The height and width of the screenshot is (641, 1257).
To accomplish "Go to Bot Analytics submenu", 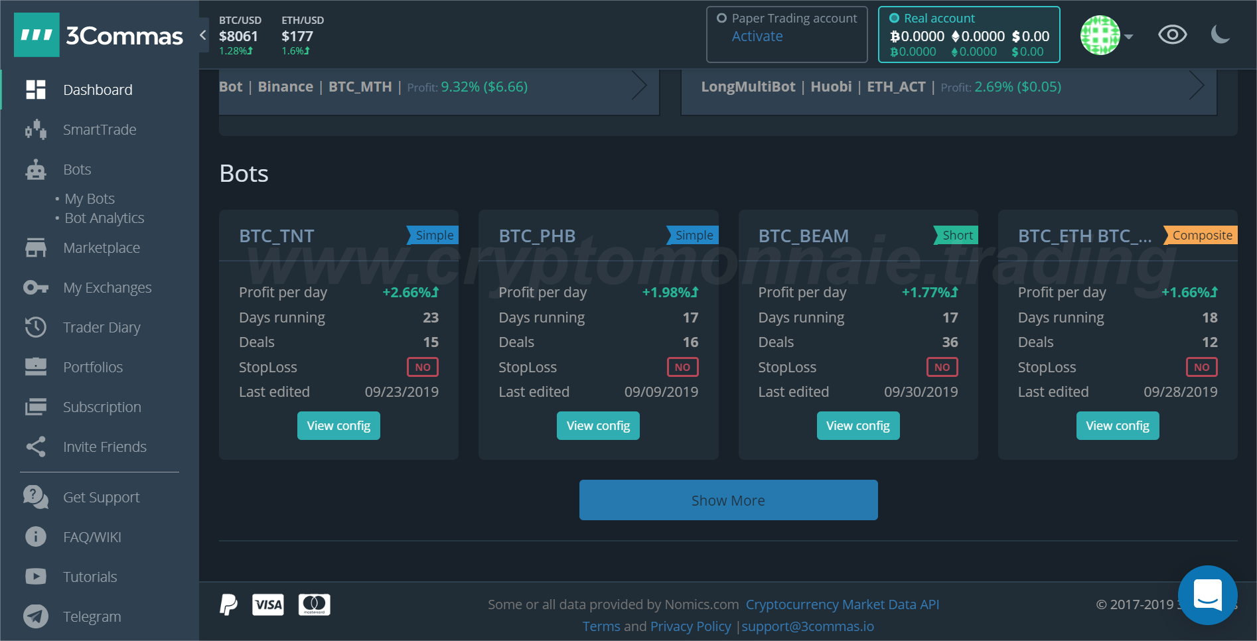I will 104,218.
